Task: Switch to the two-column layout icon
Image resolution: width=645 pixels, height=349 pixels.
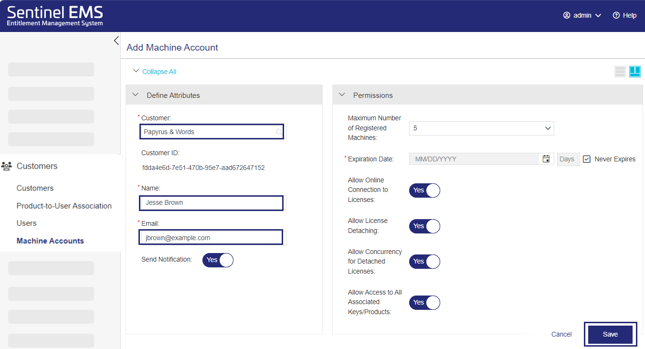Action: point(635,72)
